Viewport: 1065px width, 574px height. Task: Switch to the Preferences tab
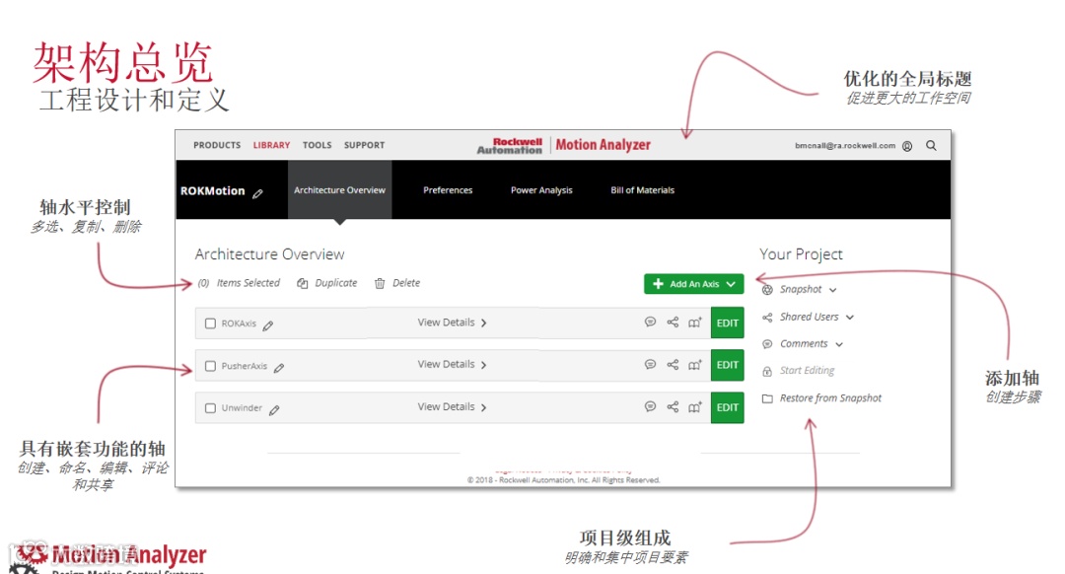coord(448,190)
